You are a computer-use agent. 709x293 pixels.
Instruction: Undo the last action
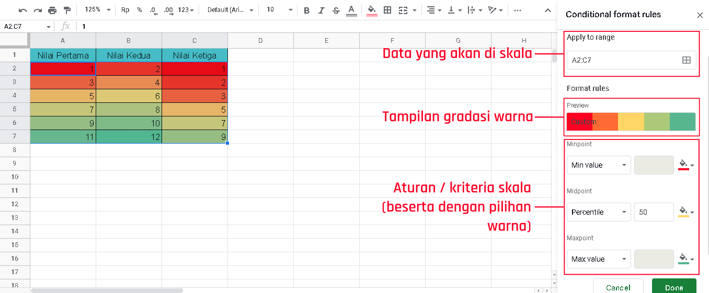coord(22,10)
